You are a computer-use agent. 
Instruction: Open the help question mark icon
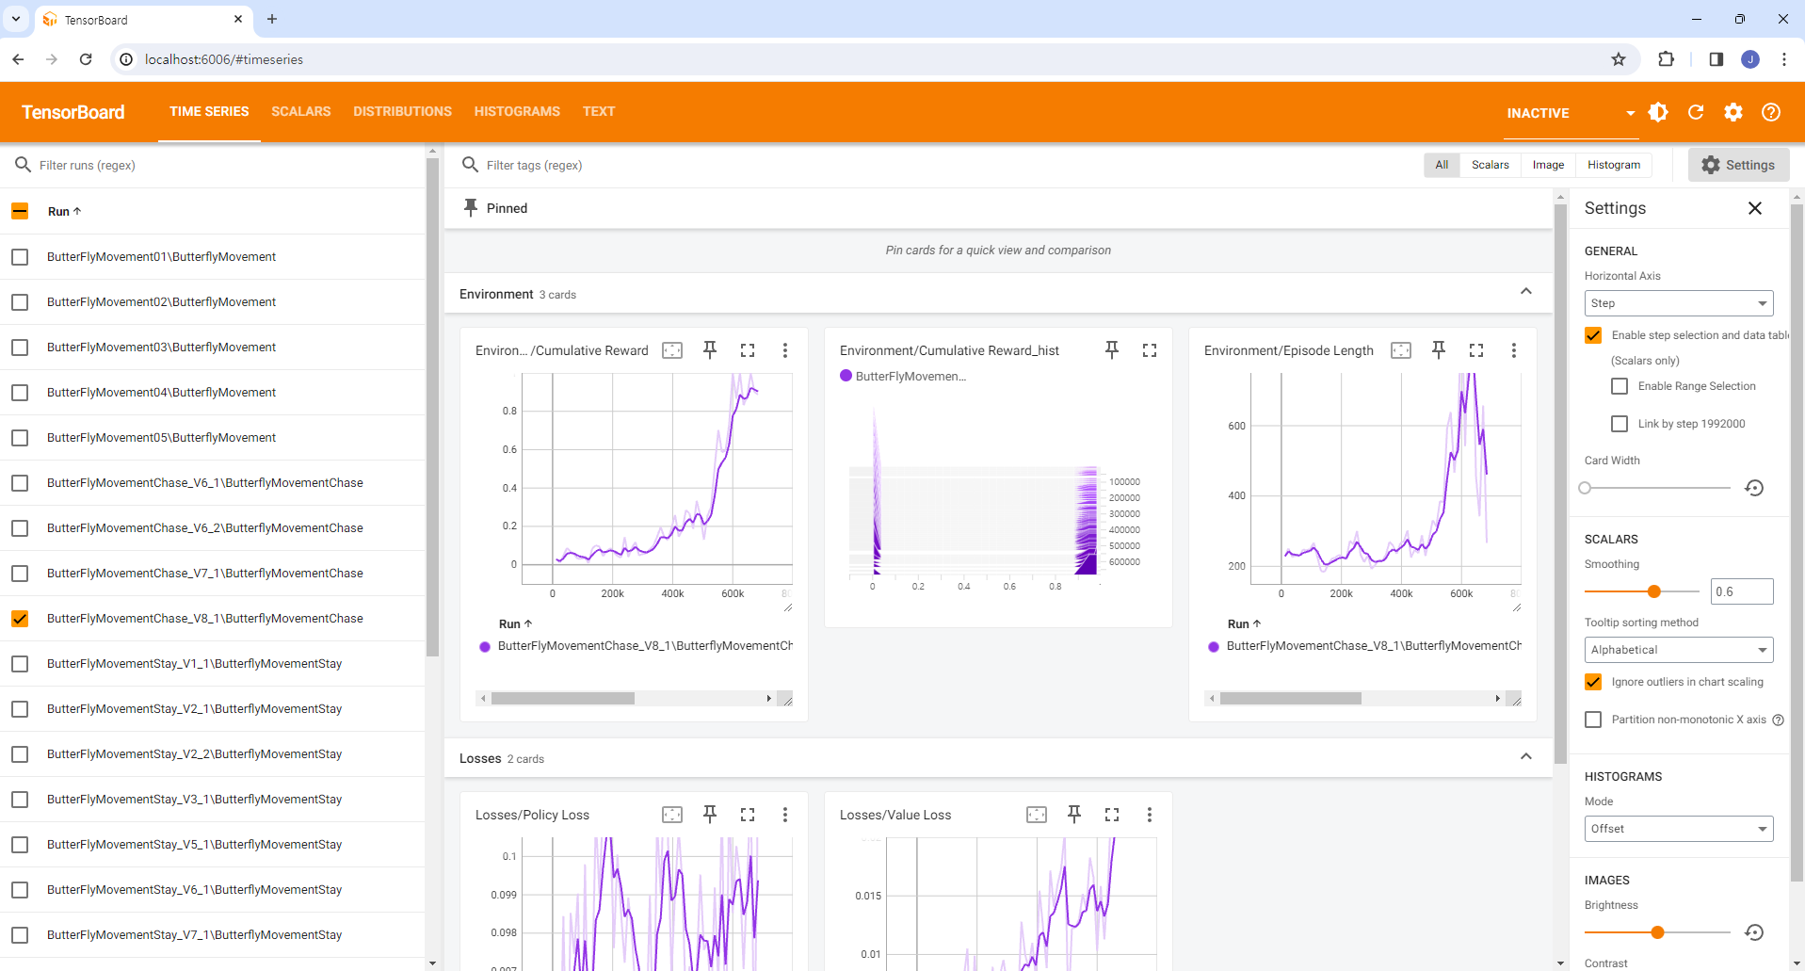(1771, 112)
